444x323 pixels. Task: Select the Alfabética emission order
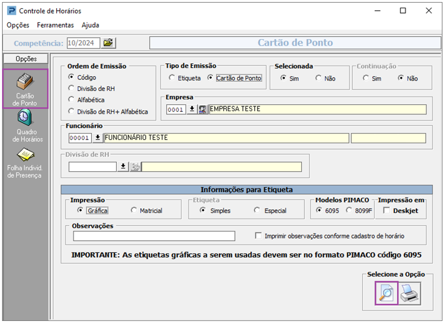click(x=72, y=100)
